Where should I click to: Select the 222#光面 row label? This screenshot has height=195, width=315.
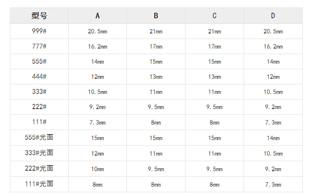39,169
